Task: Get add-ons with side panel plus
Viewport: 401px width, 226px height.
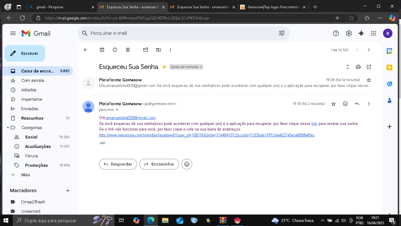Action: pyautogui.click(x=390, y=127)
